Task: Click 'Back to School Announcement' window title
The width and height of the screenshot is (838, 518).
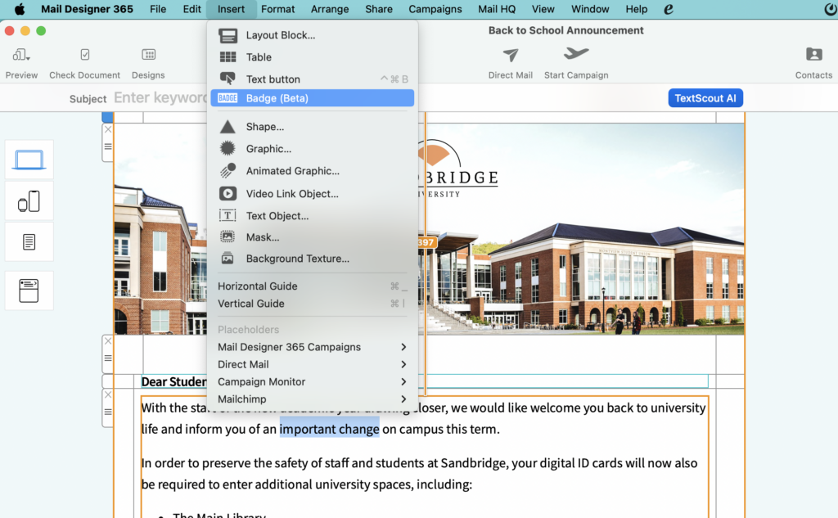Action: click(566, 30)
